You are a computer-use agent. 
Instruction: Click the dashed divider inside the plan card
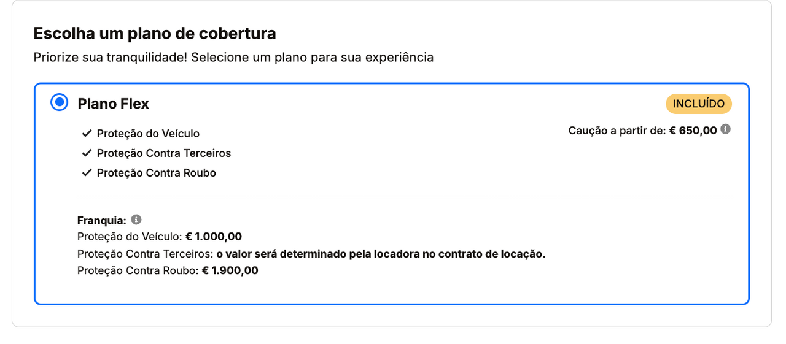pos(405,197)
